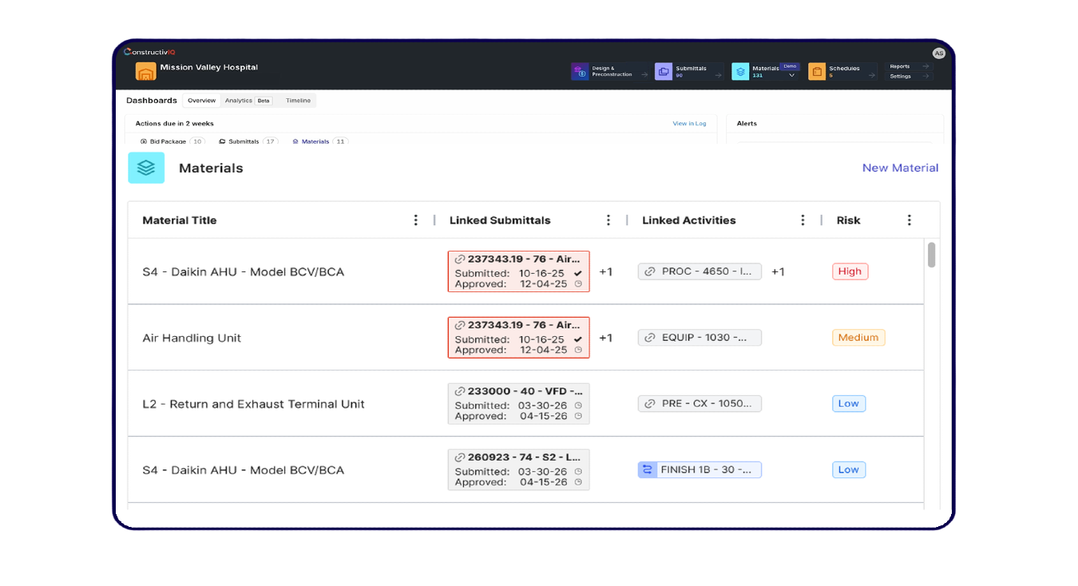
Task: Click the Bid Package icon in actions
Action: (144, 141)
